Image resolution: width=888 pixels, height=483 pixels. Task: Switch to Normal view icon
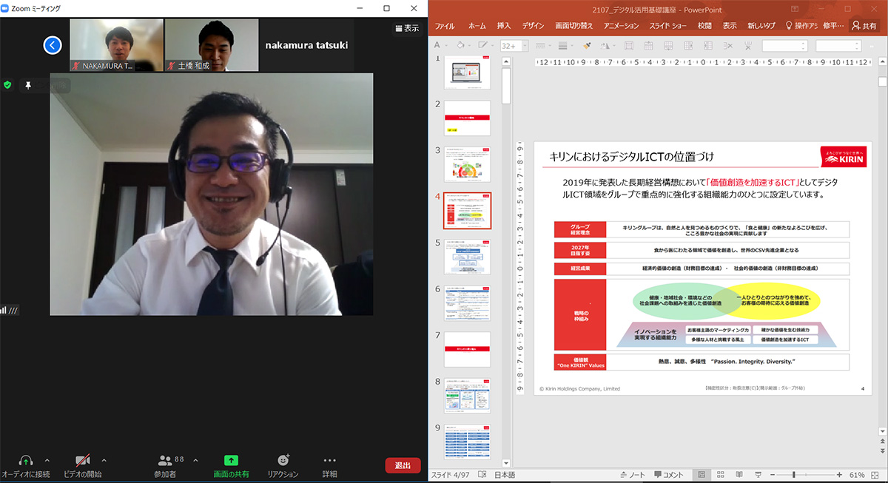(702, 475)
